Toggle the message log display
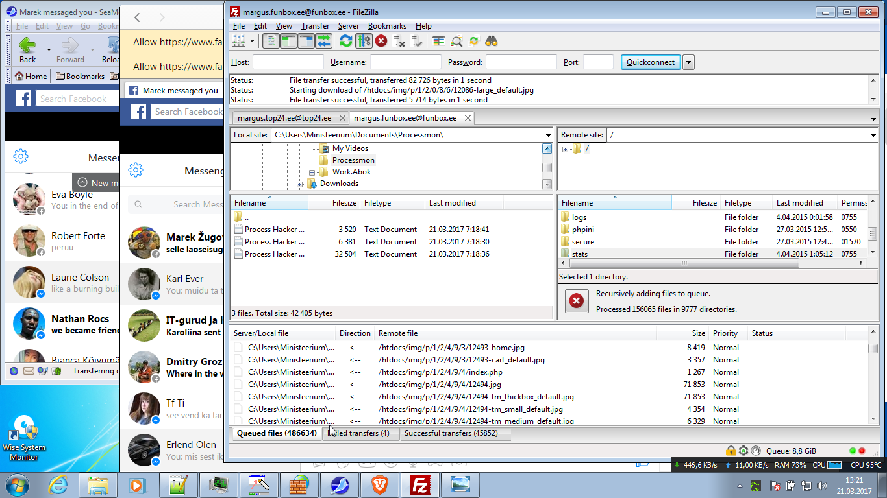Image resolution: width=887 pixels, height=498 pixels. pos(271,41)
